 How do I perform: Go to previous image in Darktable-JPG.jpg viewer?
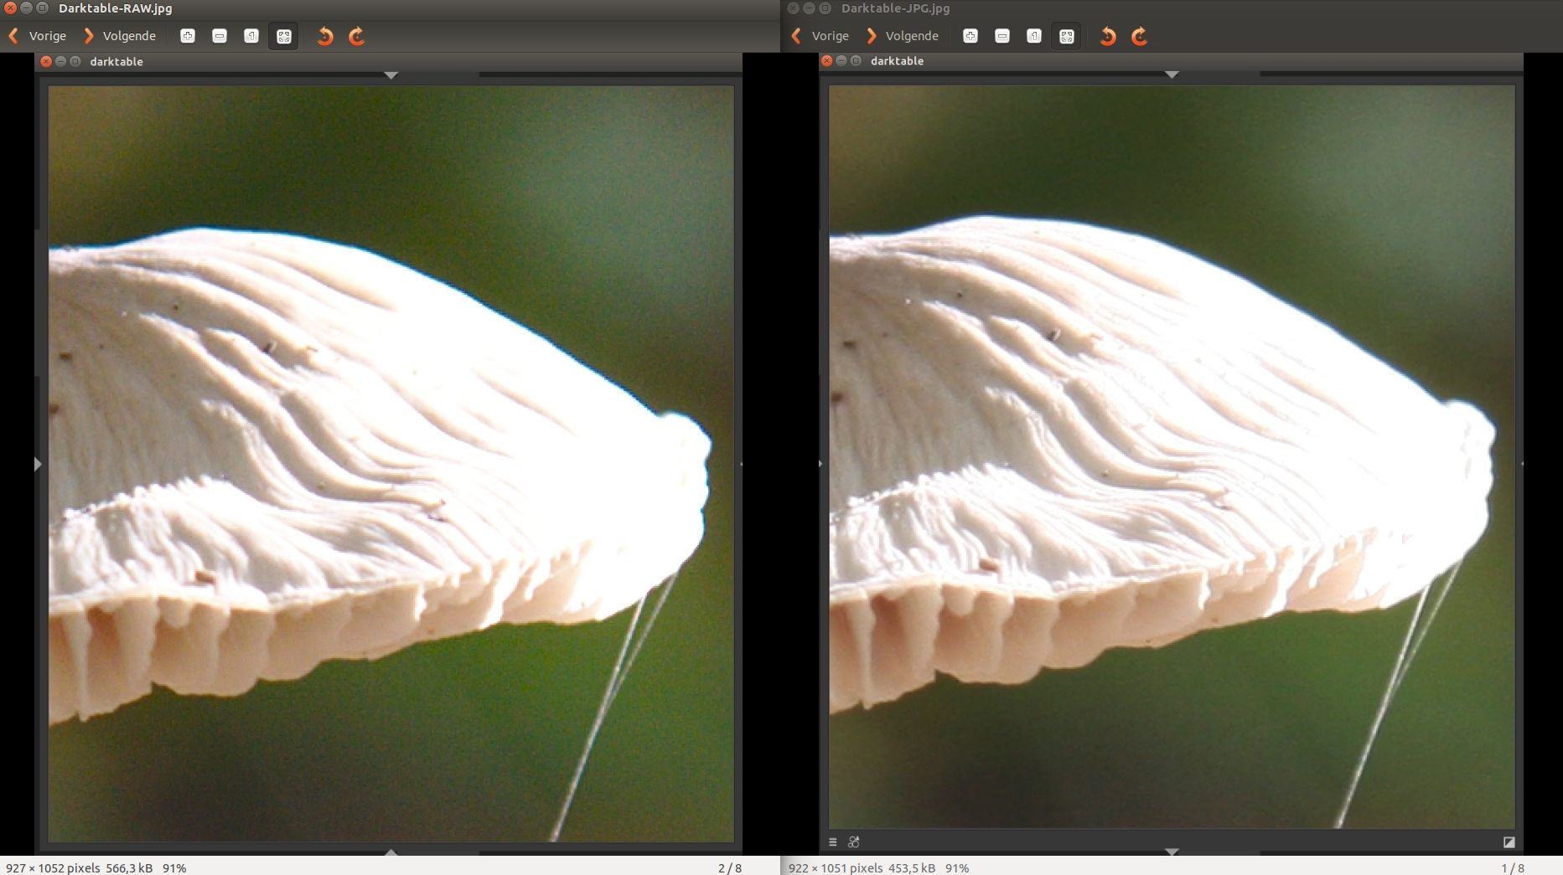click(820, 36)
